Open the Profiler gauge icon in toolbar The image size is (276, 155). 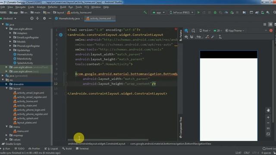click(226, 12)
